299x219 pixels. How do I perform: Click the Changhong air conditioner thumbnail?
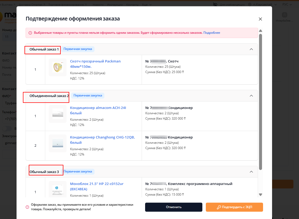pos(58,143)
